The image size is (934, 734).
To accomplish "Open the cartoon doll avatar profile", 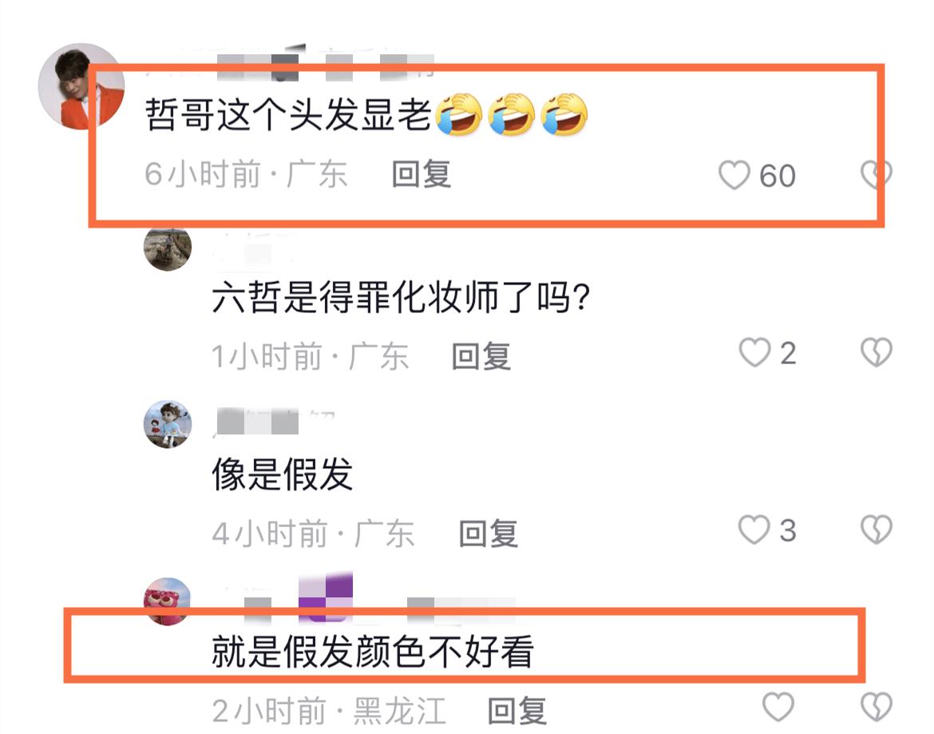I will (168, 424).
